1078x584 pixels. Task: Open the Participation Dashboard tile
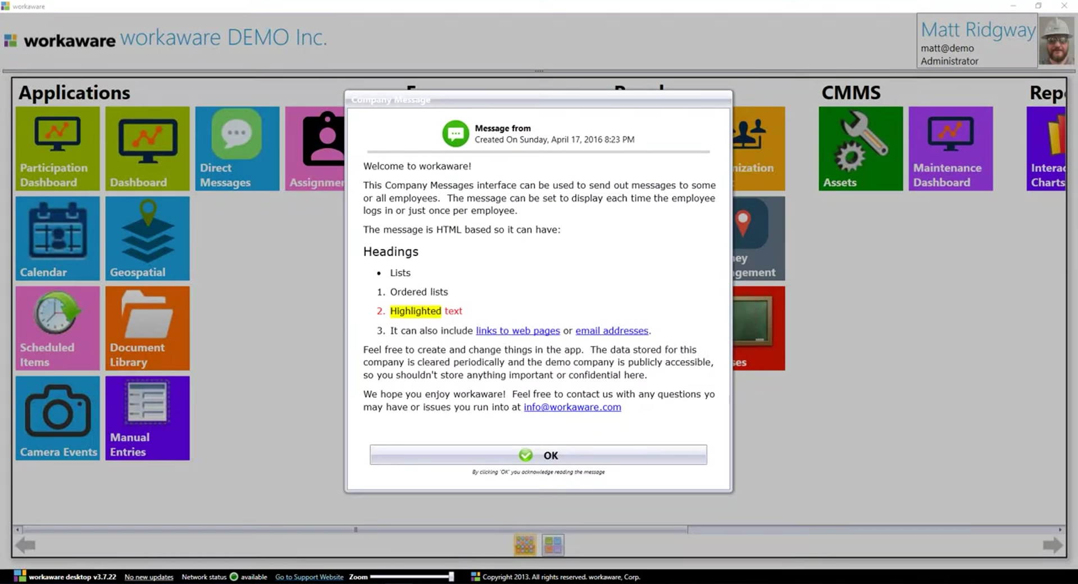(x=58, y=149)
